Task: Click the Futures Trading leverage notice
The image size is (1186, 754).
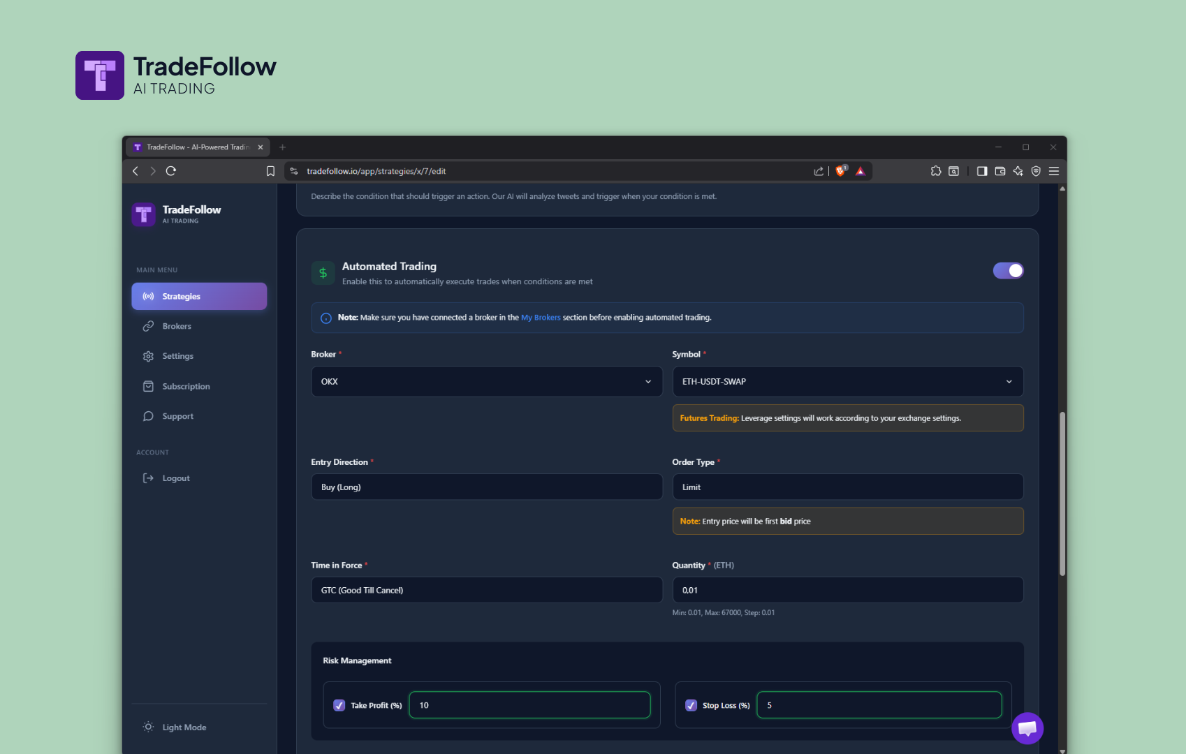Action: (848, 418)
